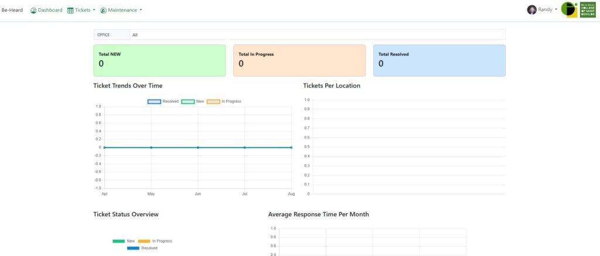Toggle In Progress series in Ticket Trends legend
600x256 pixels.
213,101
